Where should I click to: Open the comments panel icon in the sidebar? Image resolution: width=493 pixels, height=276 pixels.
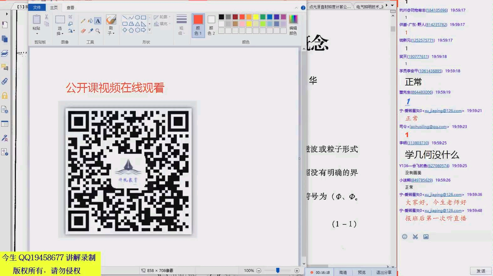[x=5, y=67]
